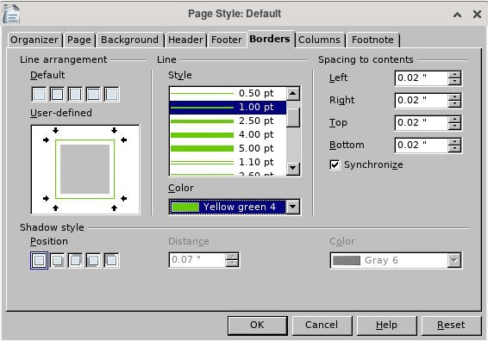Switch to the Background tab
The width and height of the screenshot is (488, 341).
pyautogui.click(x=129, y=40)
